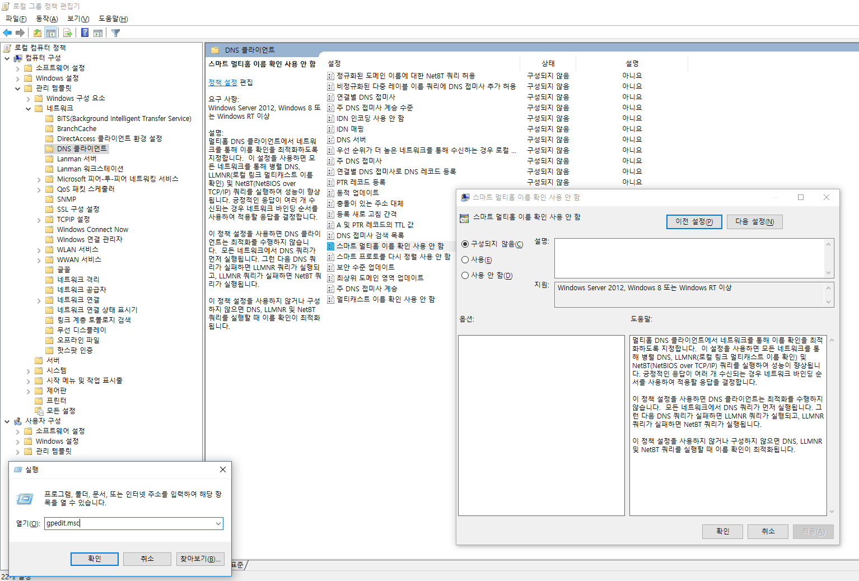Select the '사용 안 함' radio button

pos(465,276)
